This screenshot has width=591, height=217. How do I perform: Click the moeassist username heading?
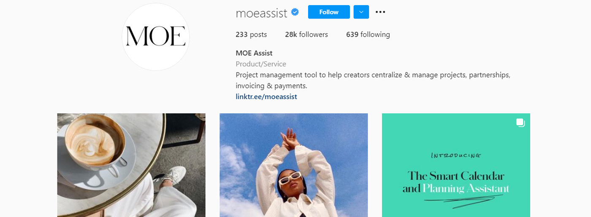click(261, 13)
